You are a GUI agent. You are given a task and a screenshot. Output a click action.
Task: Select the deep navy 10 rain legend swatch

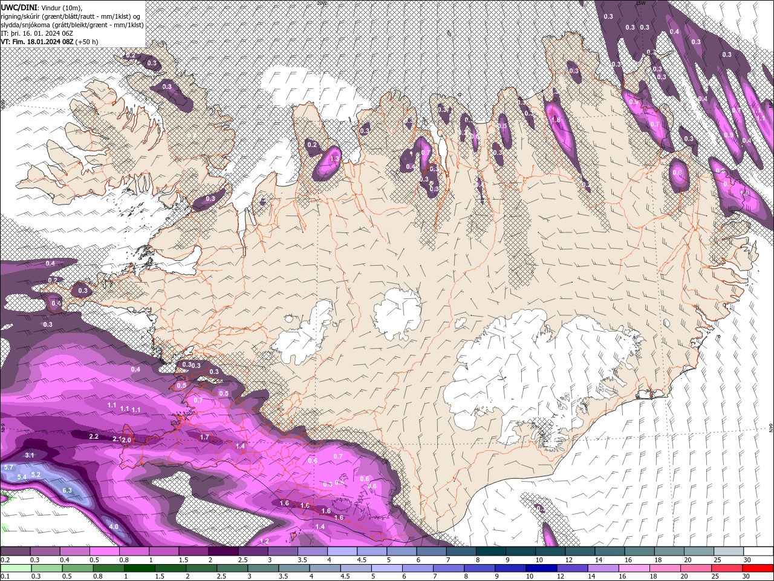click(x=540, y=568)
